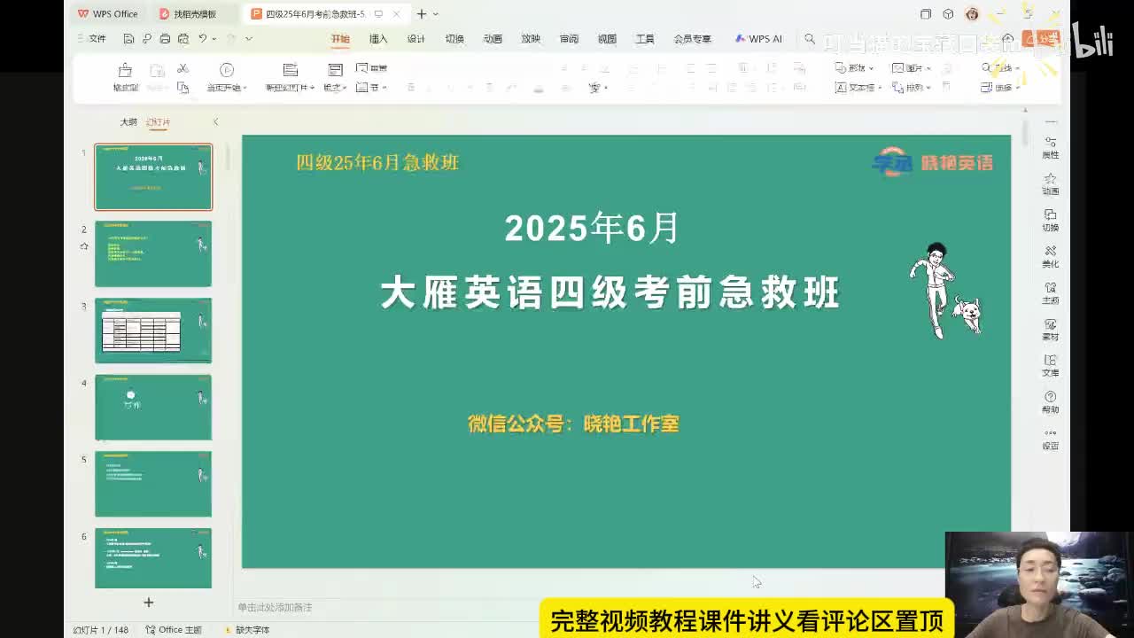Click the undo arrow icon
The image size is (1134, 638).
203,39
